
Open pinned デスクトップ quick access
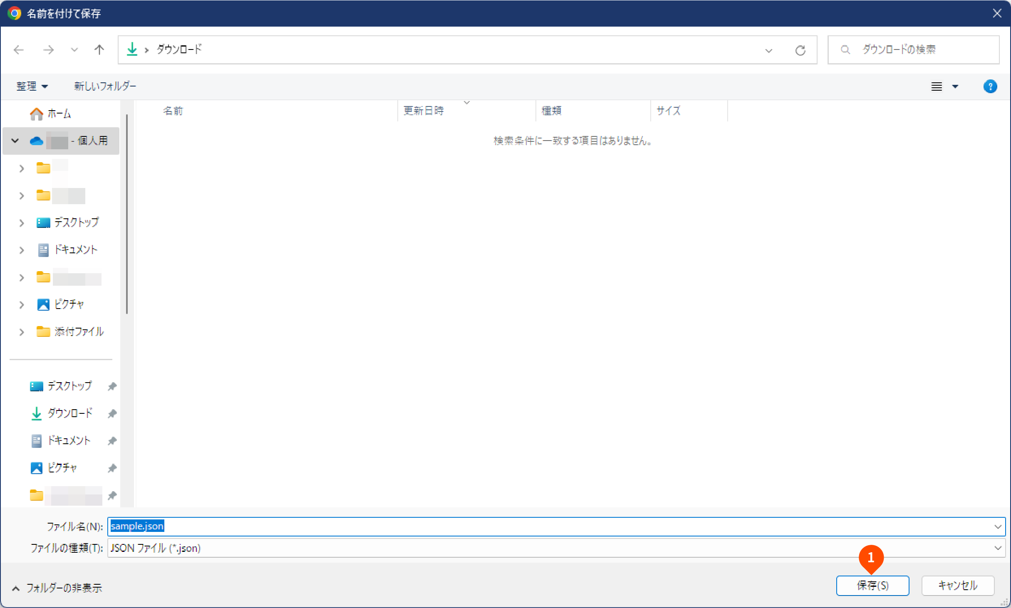coord(69,386)
